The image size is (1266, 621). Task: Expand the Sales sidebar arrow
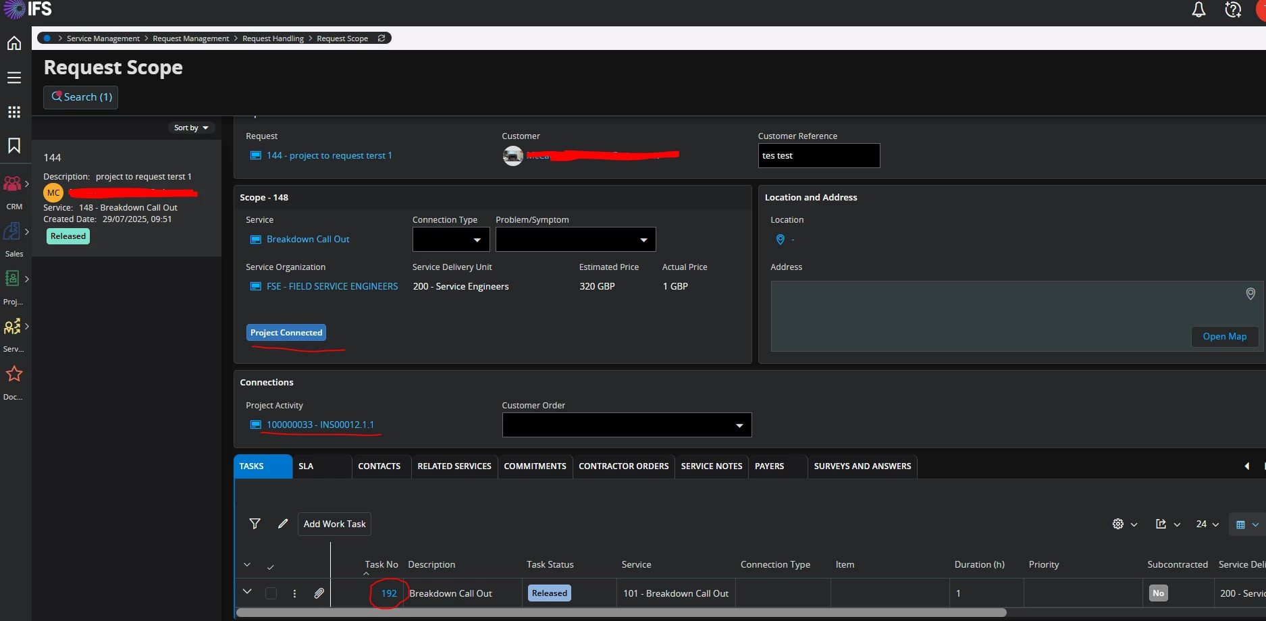pyautogui.click(x=27, y=232)
